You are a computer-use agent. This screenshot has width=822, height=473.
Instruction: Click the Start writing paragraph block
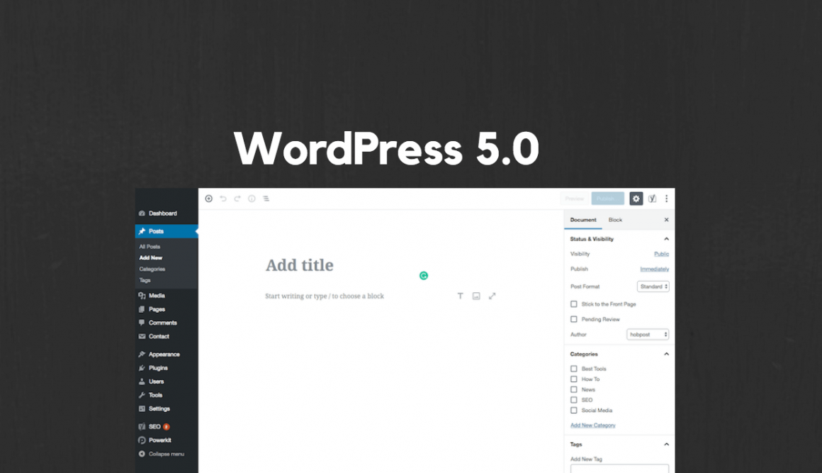tap(325, 296)
